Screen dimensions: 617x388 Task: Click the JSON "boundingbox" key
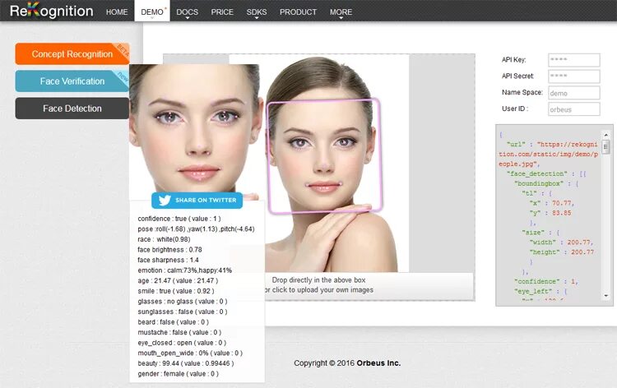tap(539, 183)
